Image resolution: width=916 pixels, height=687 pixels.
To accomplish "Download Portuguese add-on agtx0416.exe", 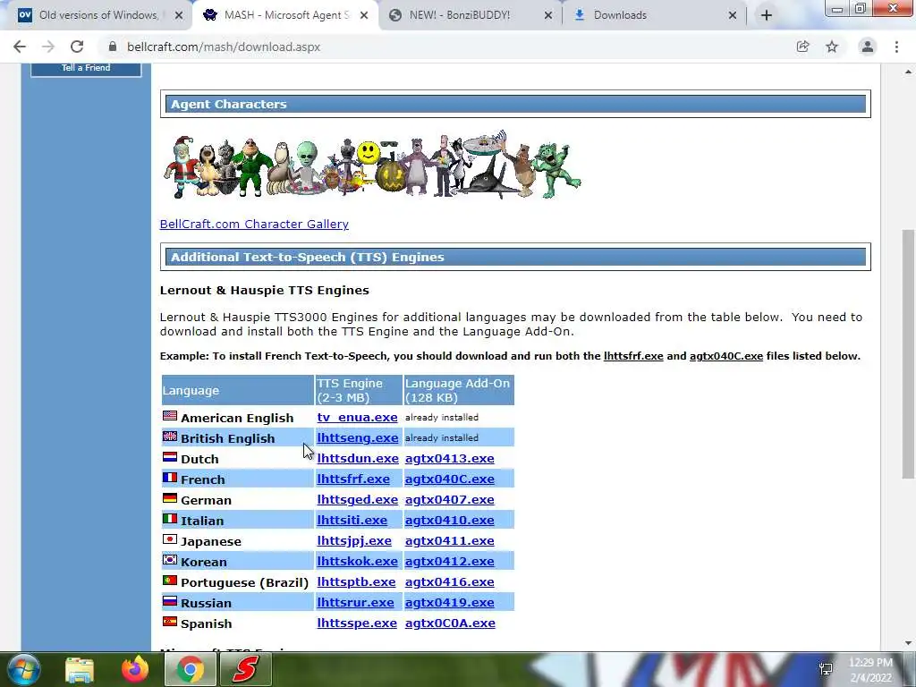I will [449, 582].
